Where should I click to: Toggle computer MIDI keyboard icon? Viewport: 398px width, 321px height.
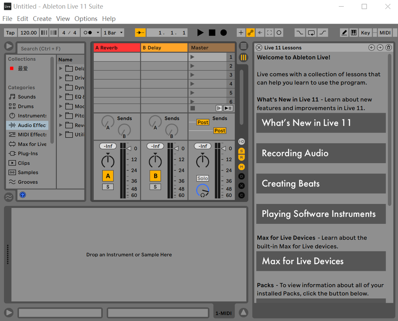354,33
